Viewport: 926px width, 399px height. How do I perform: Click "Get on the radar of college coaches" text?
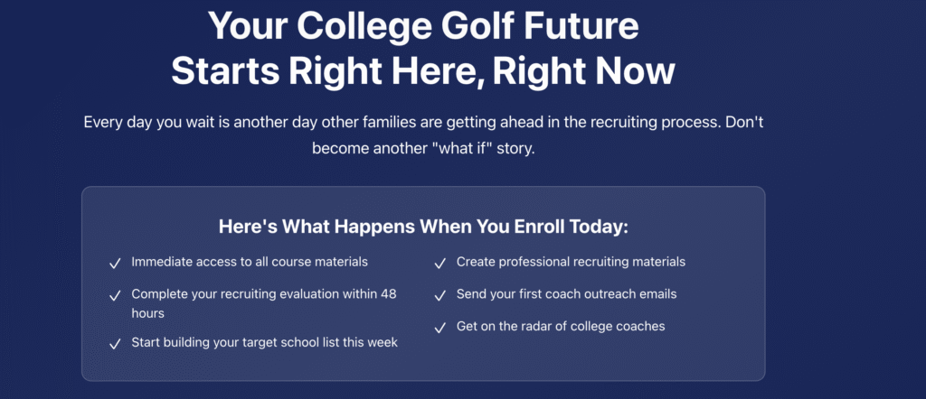[x=561, y=326]
